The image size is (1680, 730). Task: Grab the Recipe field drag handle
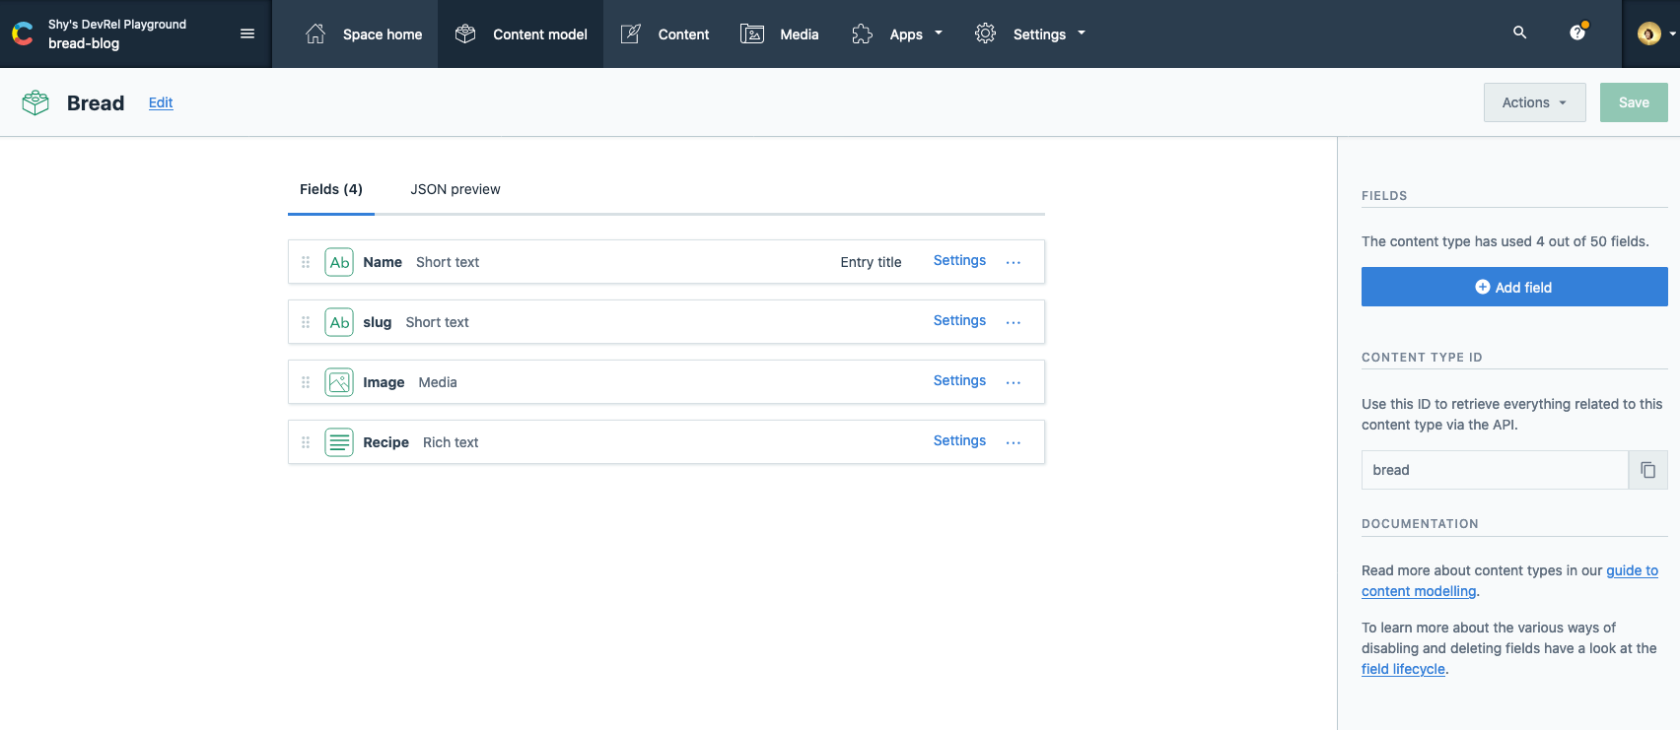306,442
